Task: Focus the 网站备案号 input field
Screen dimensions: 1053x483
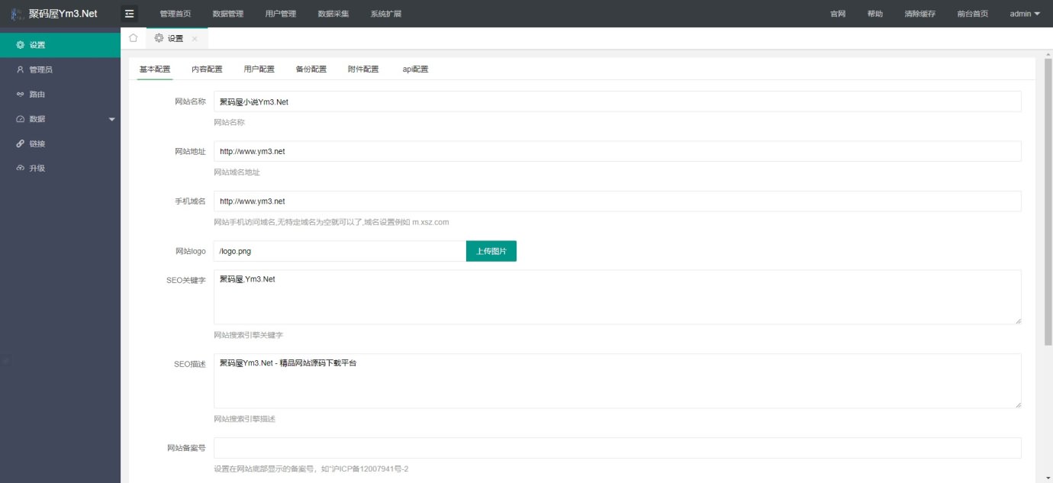Action: click(617, 448)
